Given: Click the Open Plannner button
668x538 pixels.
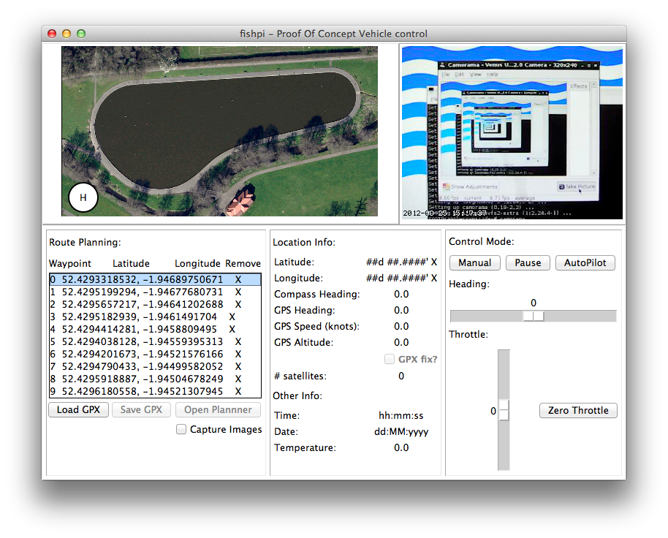Looking at the screenshot, I should click(x=218, y=410).
